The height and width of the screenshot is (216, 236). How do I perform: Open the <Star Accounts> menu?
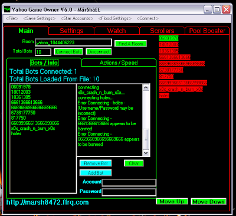(x=77, y=18)
